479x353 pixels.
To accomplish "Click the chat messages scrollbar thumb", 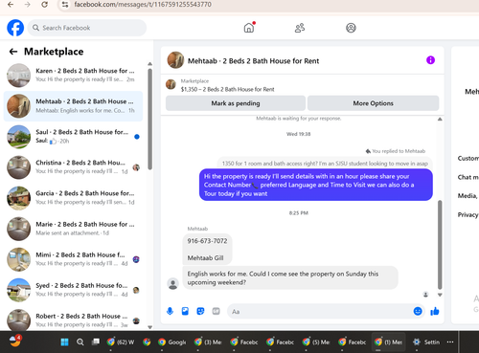I will [x=440, y=245].
